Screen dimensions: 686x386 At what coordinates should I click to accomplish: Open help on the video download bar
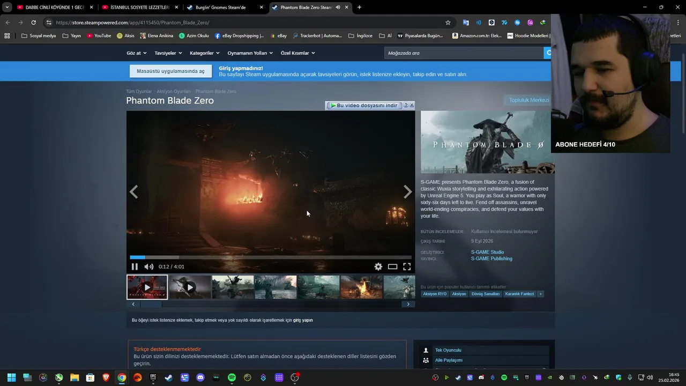pos(406,106)
